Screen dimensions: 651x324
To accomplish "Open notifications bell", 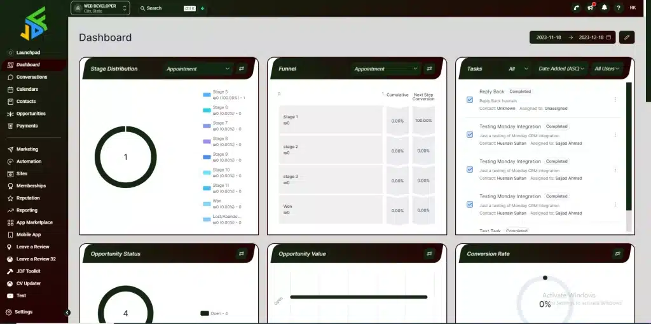I will [x=604, y=8].
